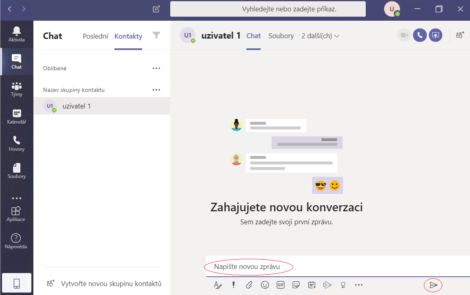Open the emoji picker
The width and height of the screenshot is (470, 295).
(x=265, y=285)
